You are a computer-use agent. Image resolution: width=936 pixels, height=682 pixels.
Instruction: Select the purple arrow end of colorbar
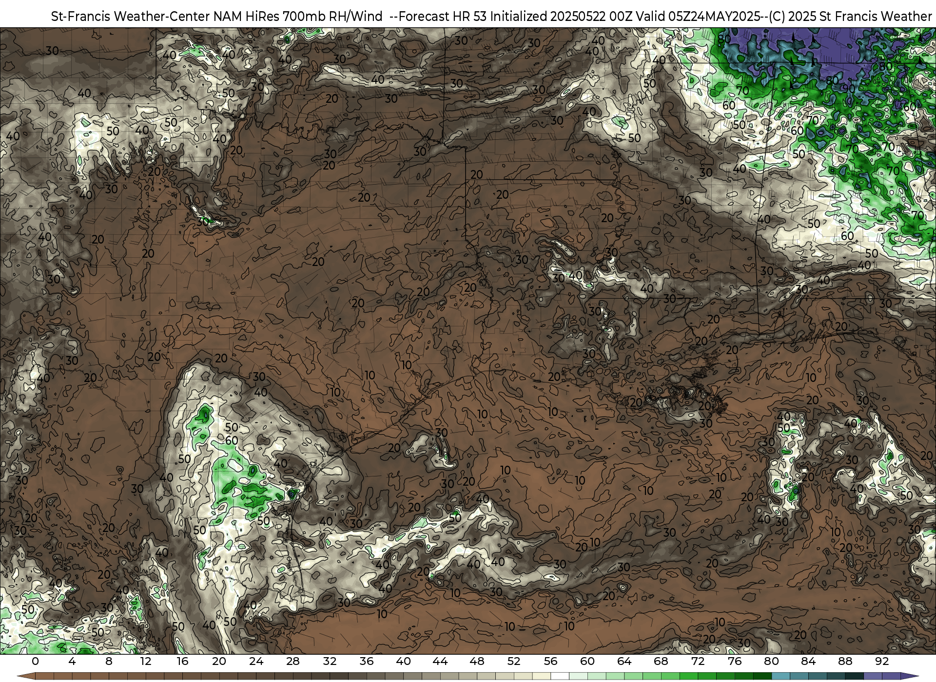pos(909,676)
